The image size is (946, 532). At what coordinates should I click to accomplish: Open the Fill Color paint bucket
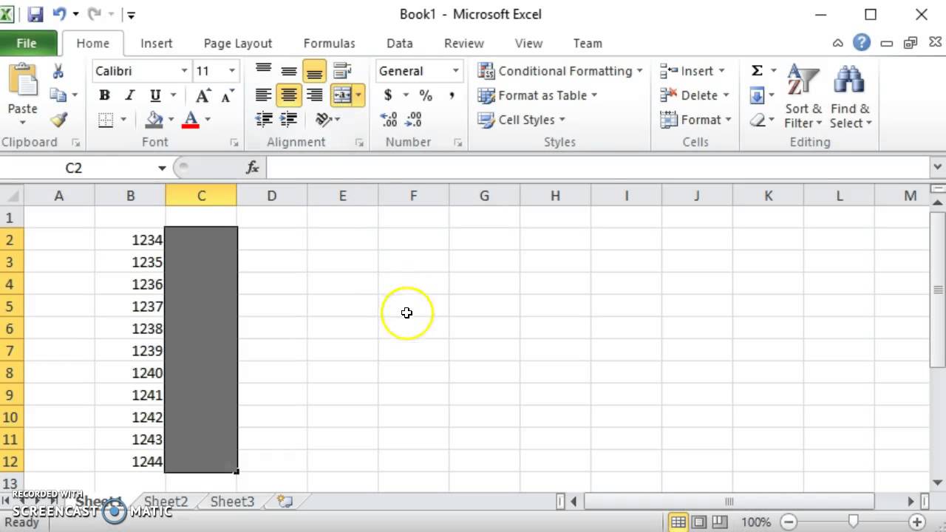(154, 119)
